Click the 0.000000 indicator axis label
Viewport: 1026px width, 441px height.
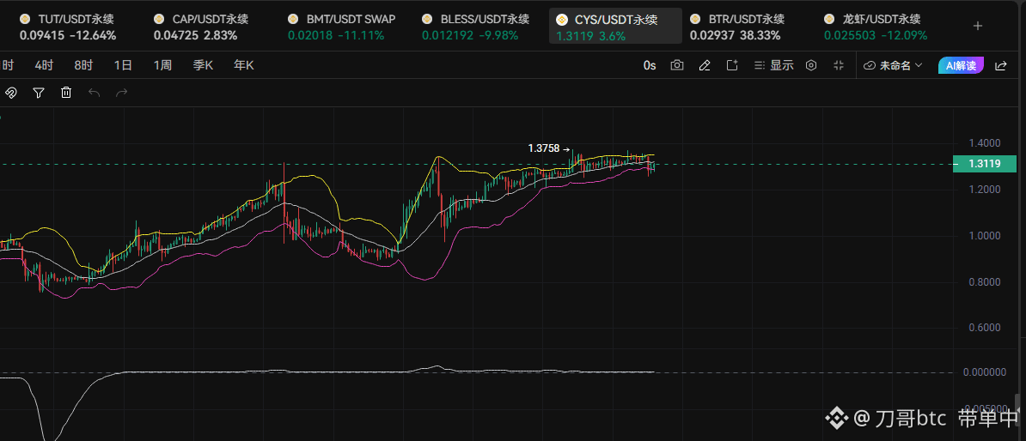pos(985,372)
